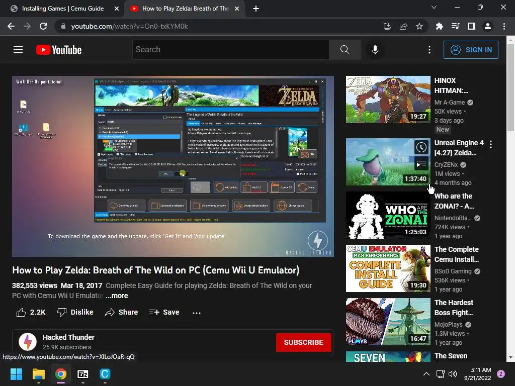
Task: Open 'The Complete Cemu Install...' title
Action: [457, 254]
